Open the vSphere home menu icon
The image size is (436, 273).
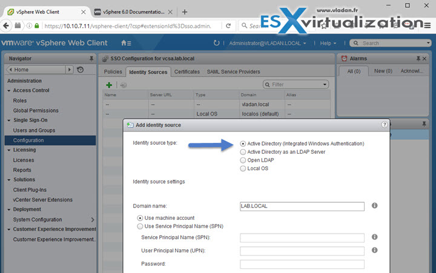126,43
